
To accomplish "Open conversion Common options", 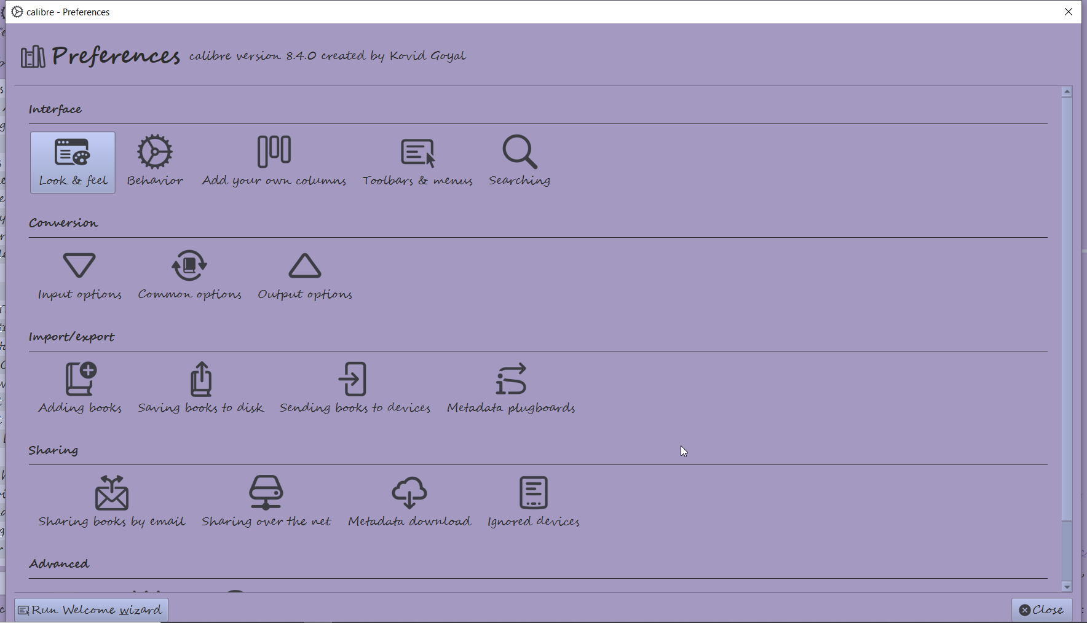I will pyautogui.click(x=189, y=276).
